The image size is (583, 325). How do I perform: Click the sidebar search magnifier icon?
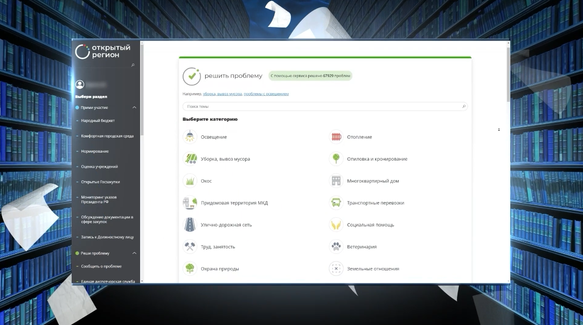click(133, 65)
